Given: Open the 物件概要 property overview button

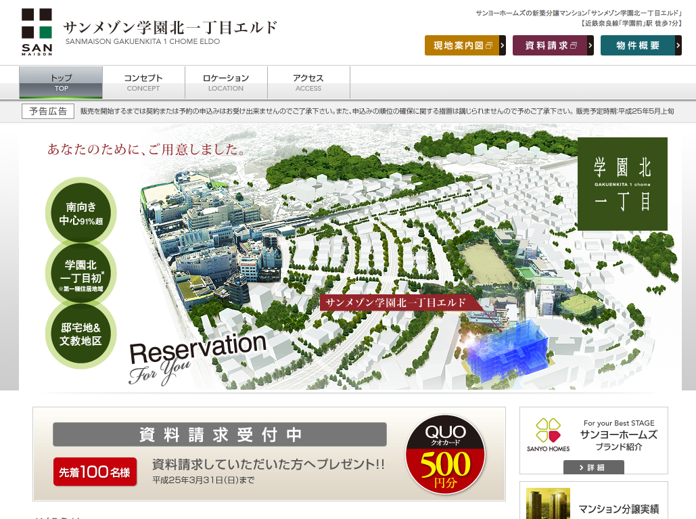Looking at the screenshot, I should (641, 46).
